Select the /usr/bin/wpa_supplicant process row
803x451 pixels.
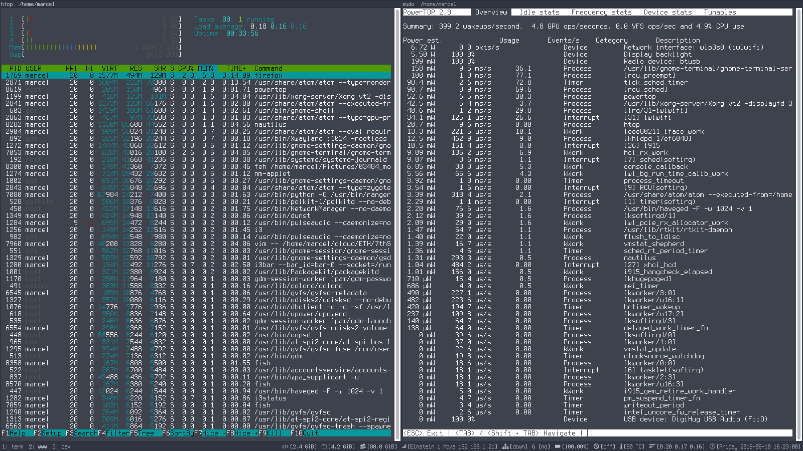click(196, 377)
